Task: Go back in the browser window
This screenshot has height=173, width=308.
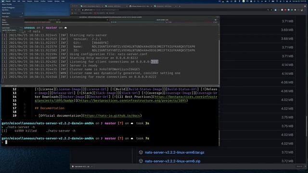Action: click(72, 10)
